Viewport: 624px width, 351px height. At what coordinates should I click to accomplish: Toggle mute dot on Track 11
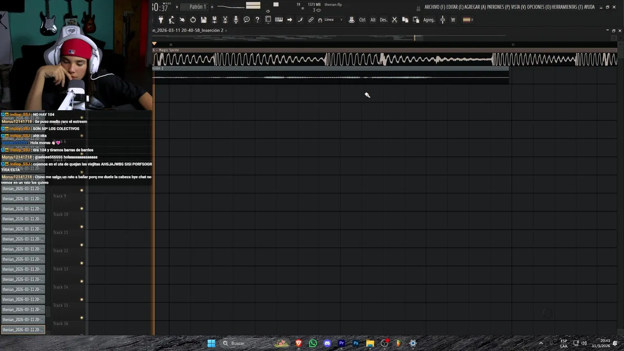(x=81, y=227)
